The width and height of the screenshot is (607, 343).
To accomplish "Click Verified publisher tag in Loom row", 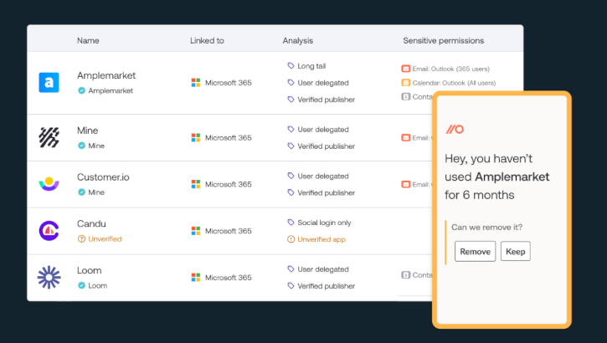I will pos(326,286).
